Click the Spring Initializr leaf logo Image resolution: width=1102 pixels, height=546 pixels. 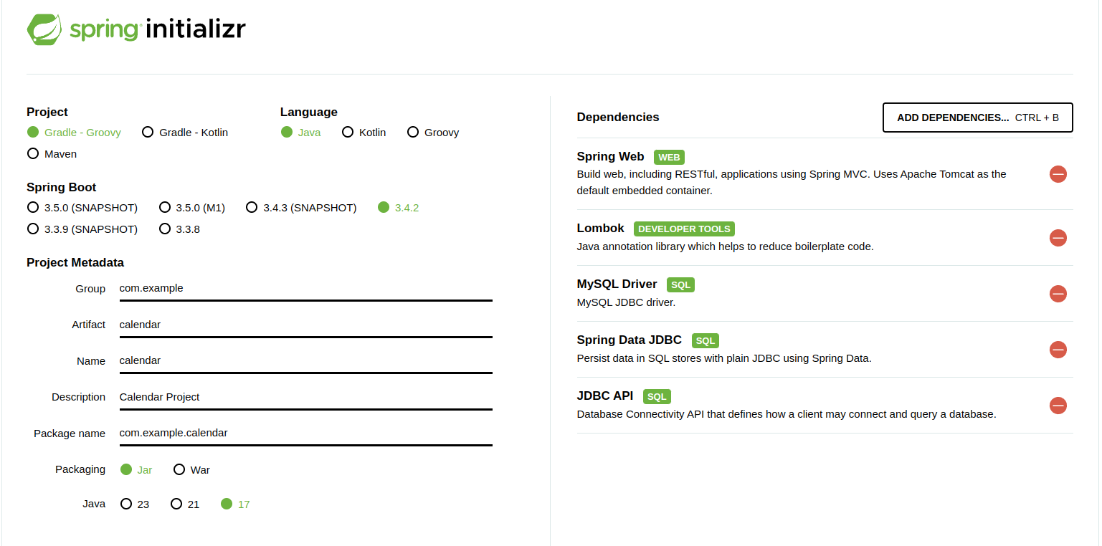pyautogui.click(x=44, y=29)
